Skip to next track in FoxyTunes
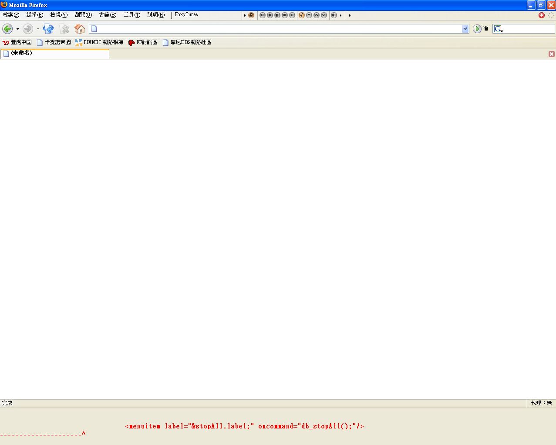Viewport: 556px width, 445px height. point(292,15)
